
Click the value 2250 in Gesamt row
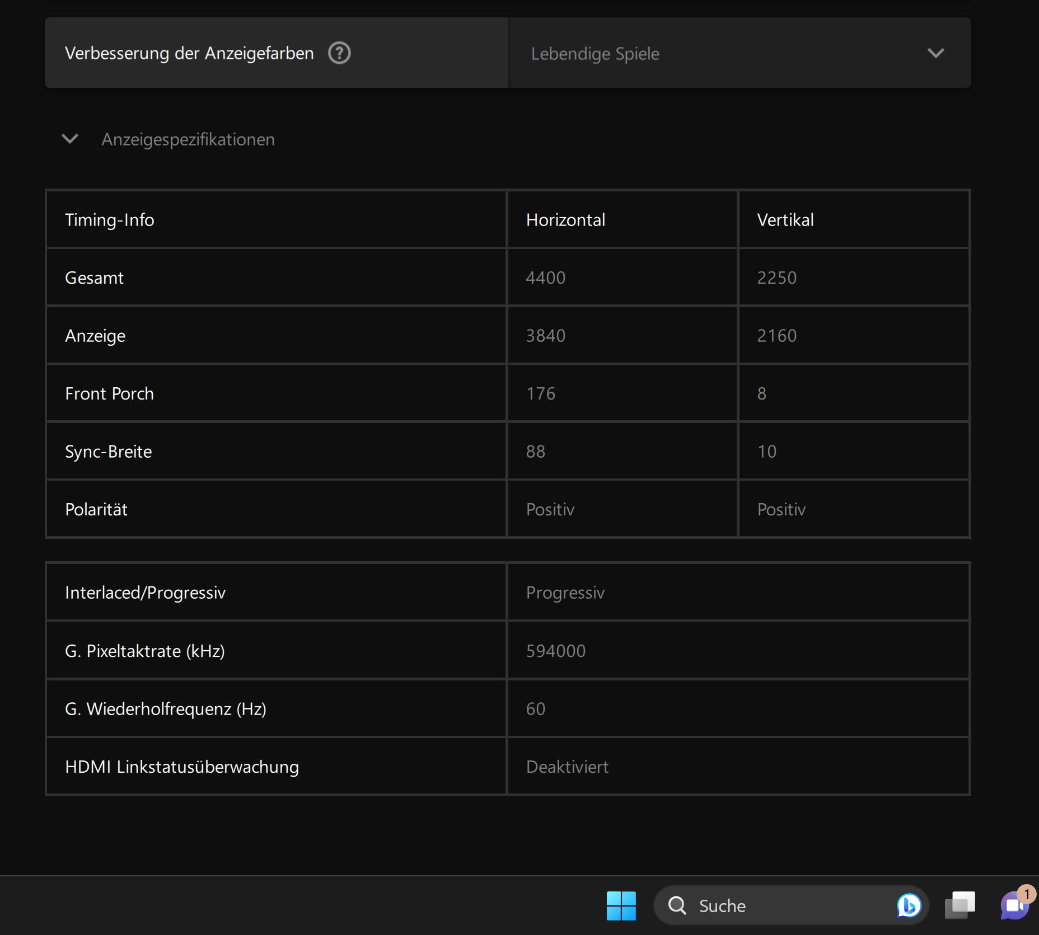777,278
